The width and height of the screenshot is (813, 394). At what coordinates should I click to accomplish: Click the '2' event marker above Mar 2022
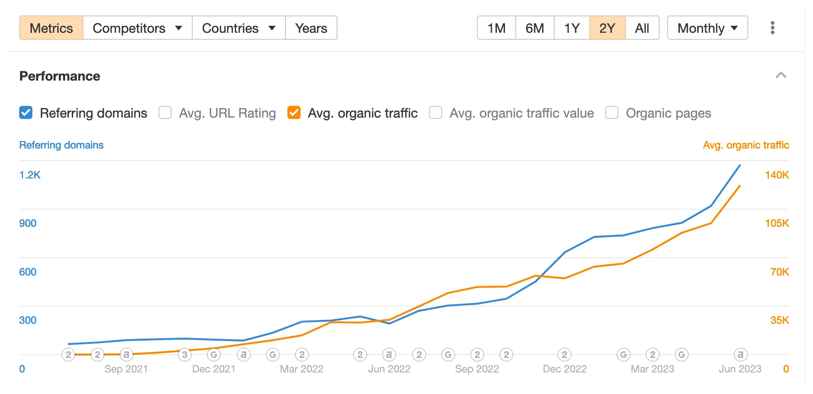(302, 355)
